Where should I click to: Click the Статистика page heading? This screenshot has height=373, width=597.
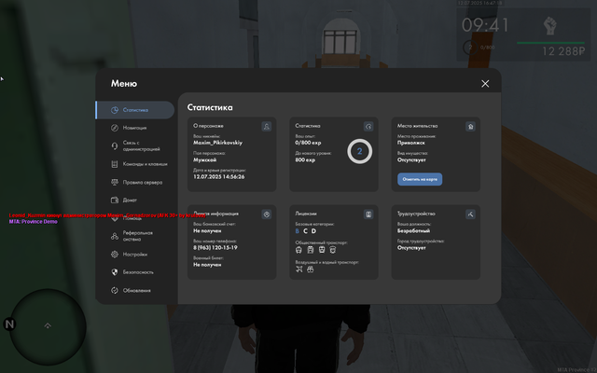(210, 108)
